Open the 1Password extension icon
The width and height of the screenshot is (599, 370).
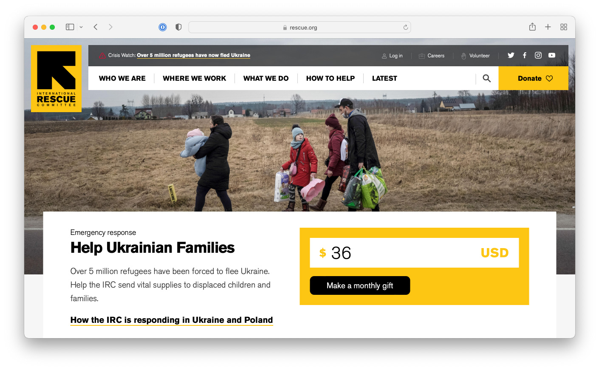pos(163,27)
